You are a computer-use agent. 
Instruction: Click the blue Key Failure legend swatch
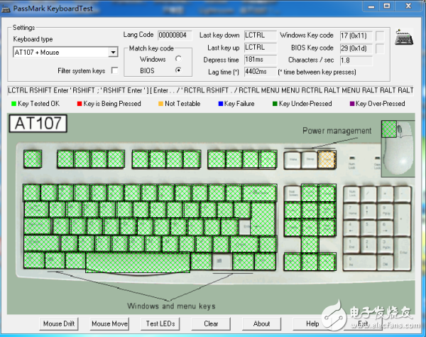[220, 104]
